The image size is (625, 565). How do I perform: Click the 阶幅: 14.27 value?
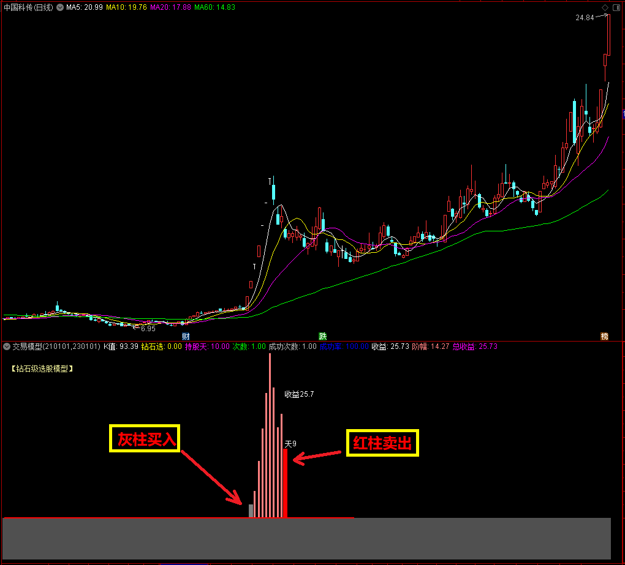(x=431, y=346)
